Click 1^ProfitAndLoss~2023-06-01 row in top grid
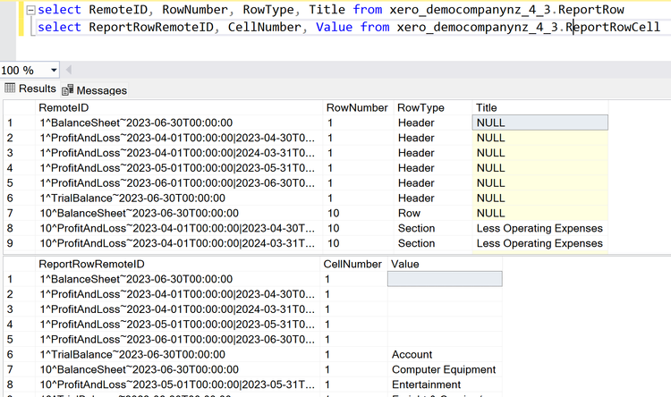671x397 pixels. coord(179,182)
